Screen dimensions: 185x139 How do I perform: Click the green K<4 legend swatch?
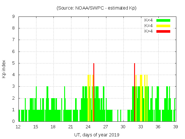(163, 20)
